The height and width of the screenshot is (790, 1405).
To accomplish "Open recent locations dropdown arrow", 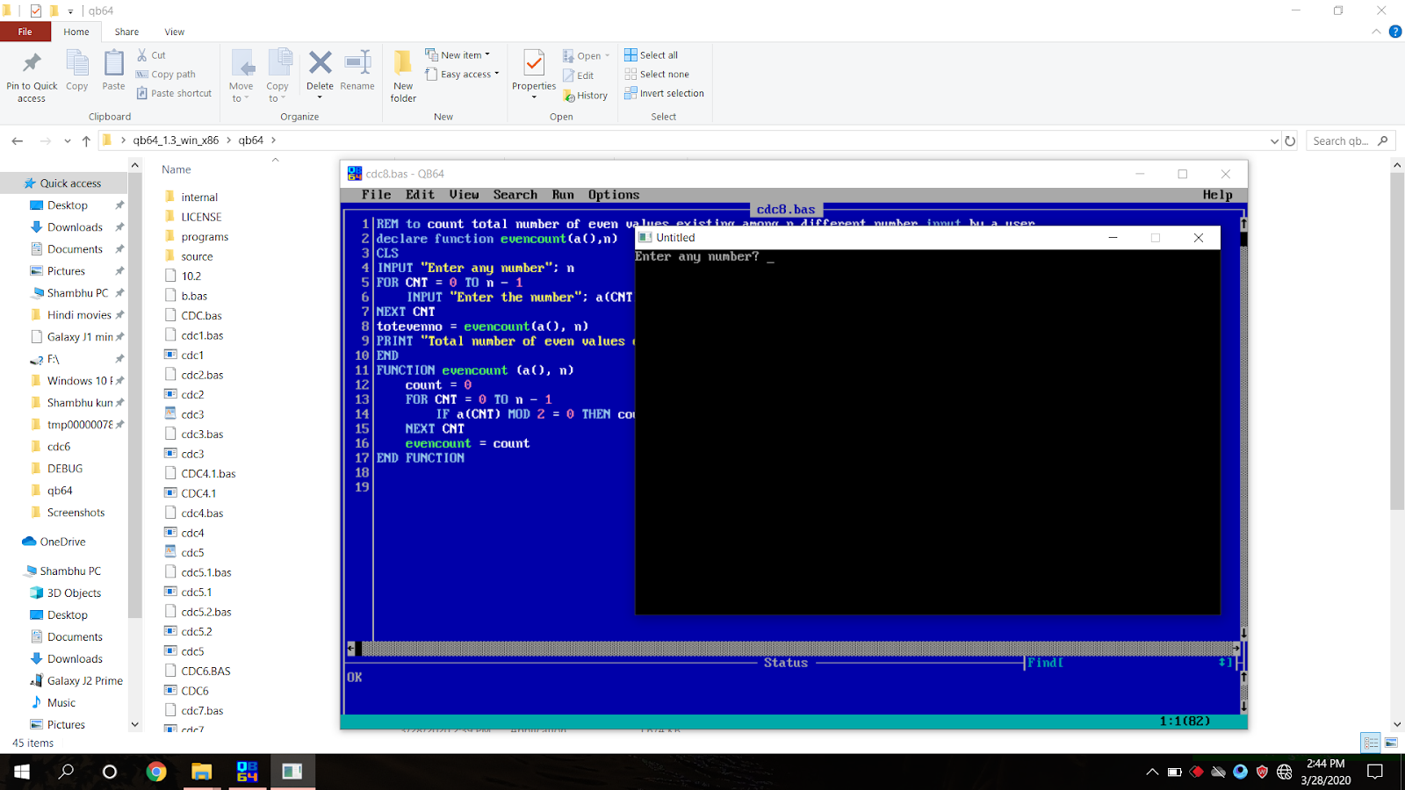I will coord(68,140).
